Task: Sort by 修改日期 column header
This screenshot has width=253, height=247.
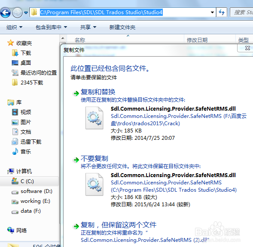Action: 197,40
